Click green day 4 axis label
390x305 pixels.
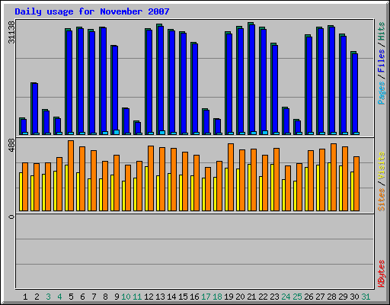pyautogui.click(x=59, y=297)
